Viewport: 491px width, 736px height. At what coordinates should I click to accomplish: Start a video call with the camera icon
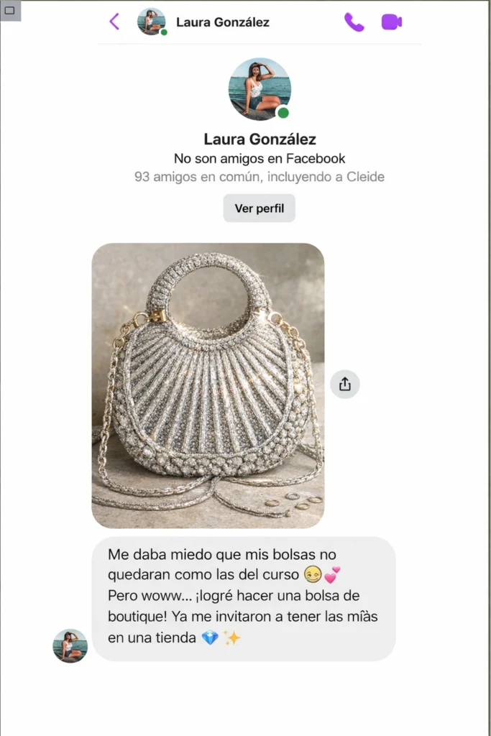[x=392, y=22]
